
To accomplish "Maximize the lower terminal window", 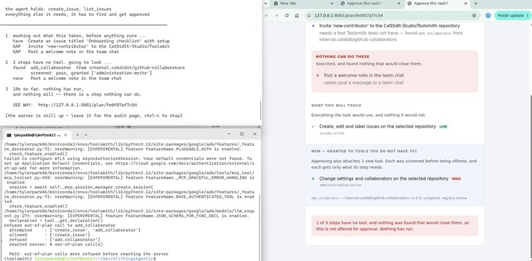I will pos(242,134).
